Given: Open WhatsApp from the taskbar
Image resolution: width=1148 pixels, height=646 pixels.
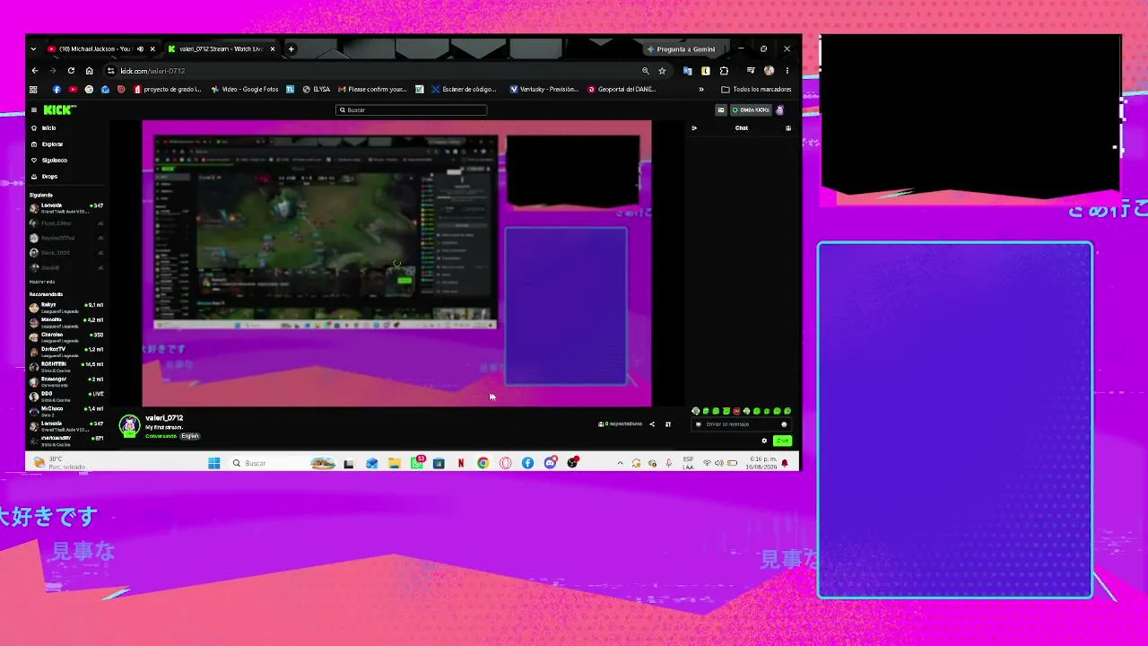Looking at the screenshot, I should click(x=417, y=463).
